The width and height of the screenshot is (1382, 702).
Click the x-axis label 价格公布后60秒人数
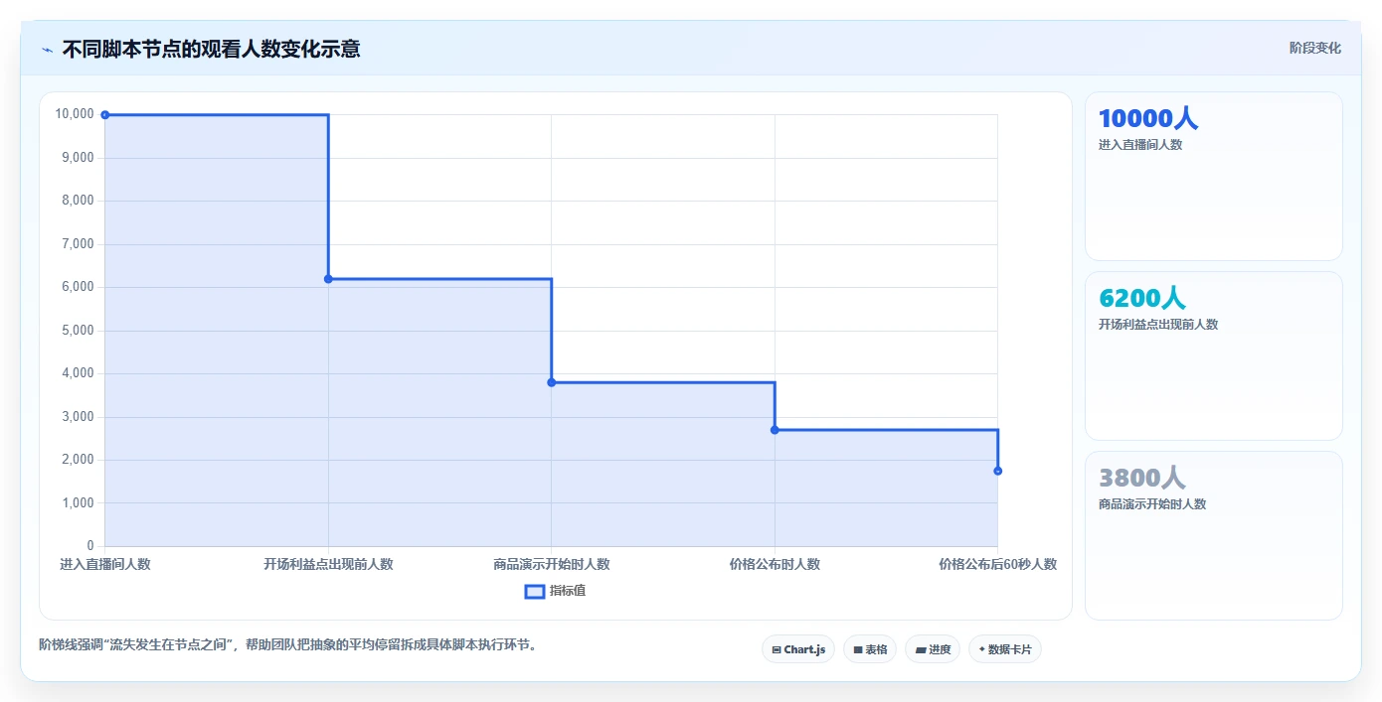click(x=997, y=564)
